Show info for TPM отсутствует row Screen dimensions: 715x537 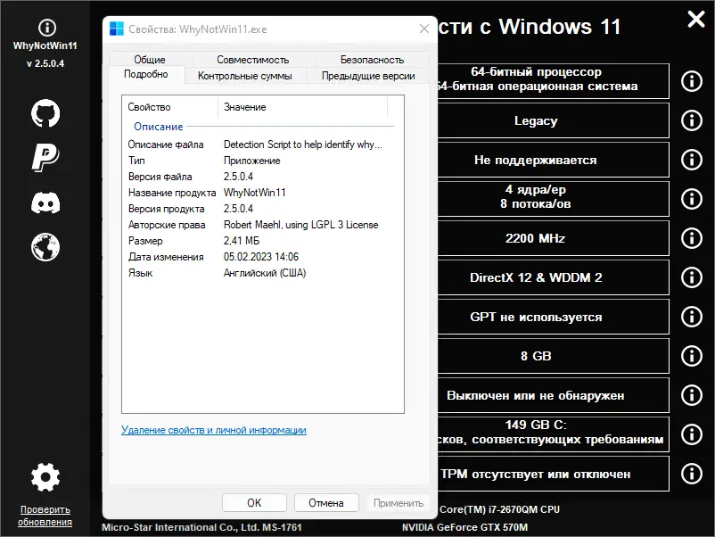coord(691,474)
